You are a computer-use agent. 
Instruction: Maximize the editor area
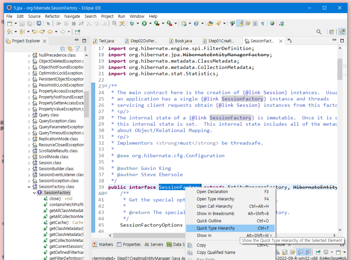[x=342, y=41]
